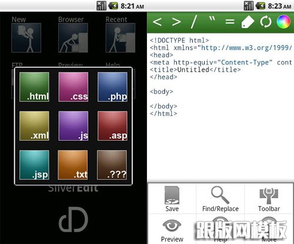Click the refresh arrows toolbar icon

[266, 22]
